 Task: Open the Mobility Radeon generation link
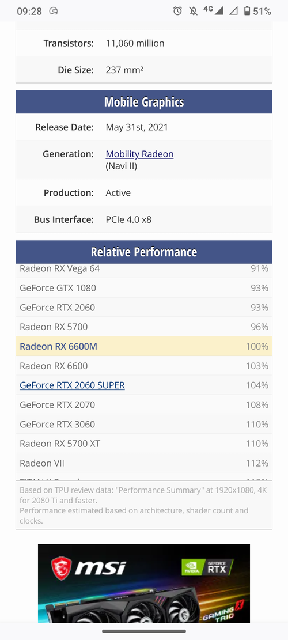pos(139,154)
